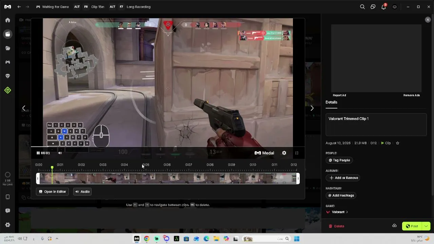The width and height of the screenshot is (434, 244).
Task: Open In Editor button
Action: pos(53,191)
